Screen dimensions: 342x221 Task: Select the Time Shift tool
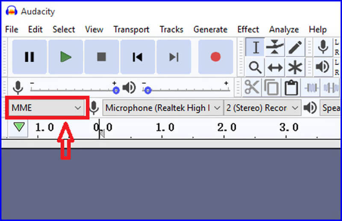[275, 67]
